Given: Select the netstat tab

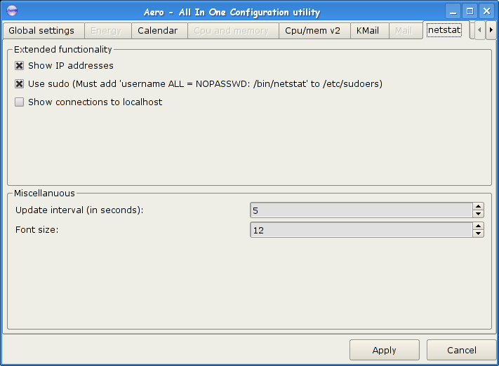Looking at the screenshot, I should click(446, 30).
